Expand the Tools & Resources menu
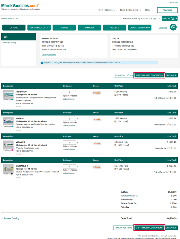 pos(130,10)
